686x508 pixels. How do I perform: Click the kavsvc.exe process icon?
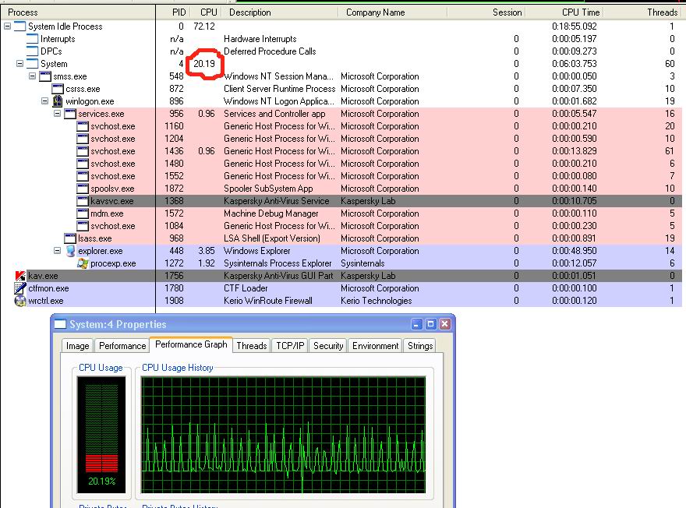coord(83,201)
